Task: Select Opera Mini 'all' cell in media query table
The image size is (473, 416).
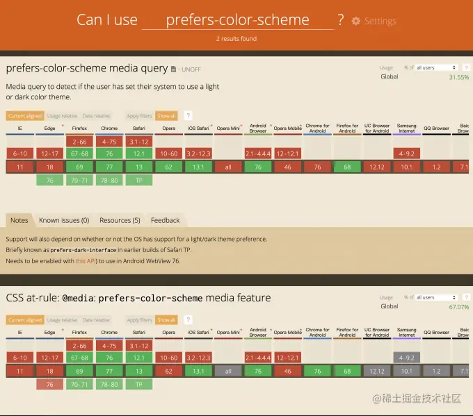Action: click(x=228, y=167)
